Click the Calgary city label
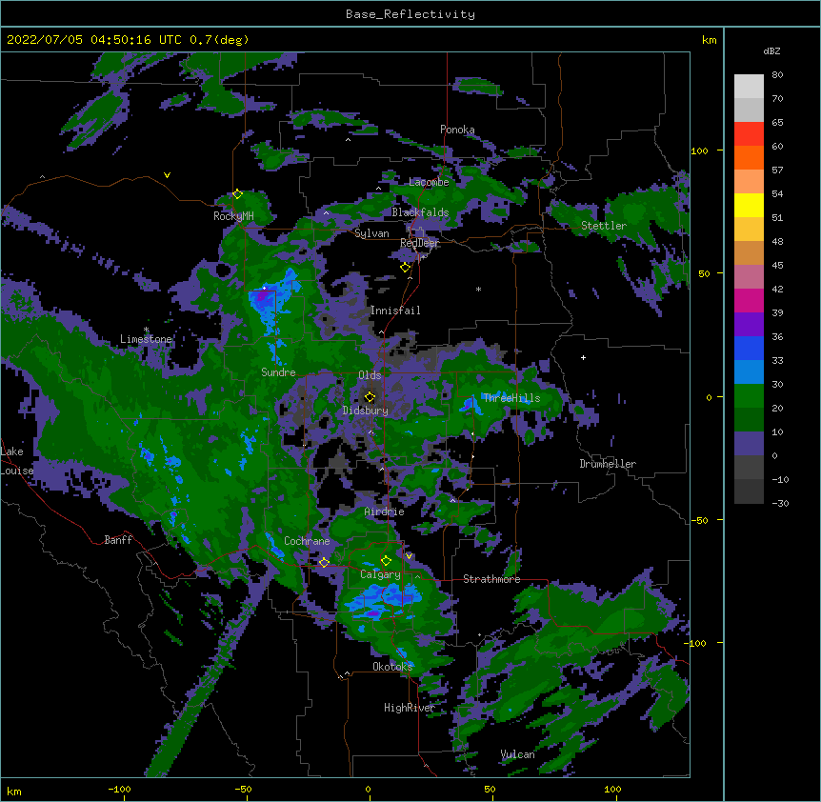The width and height of the screenshot is (821, 802). [x=380, y=574]
